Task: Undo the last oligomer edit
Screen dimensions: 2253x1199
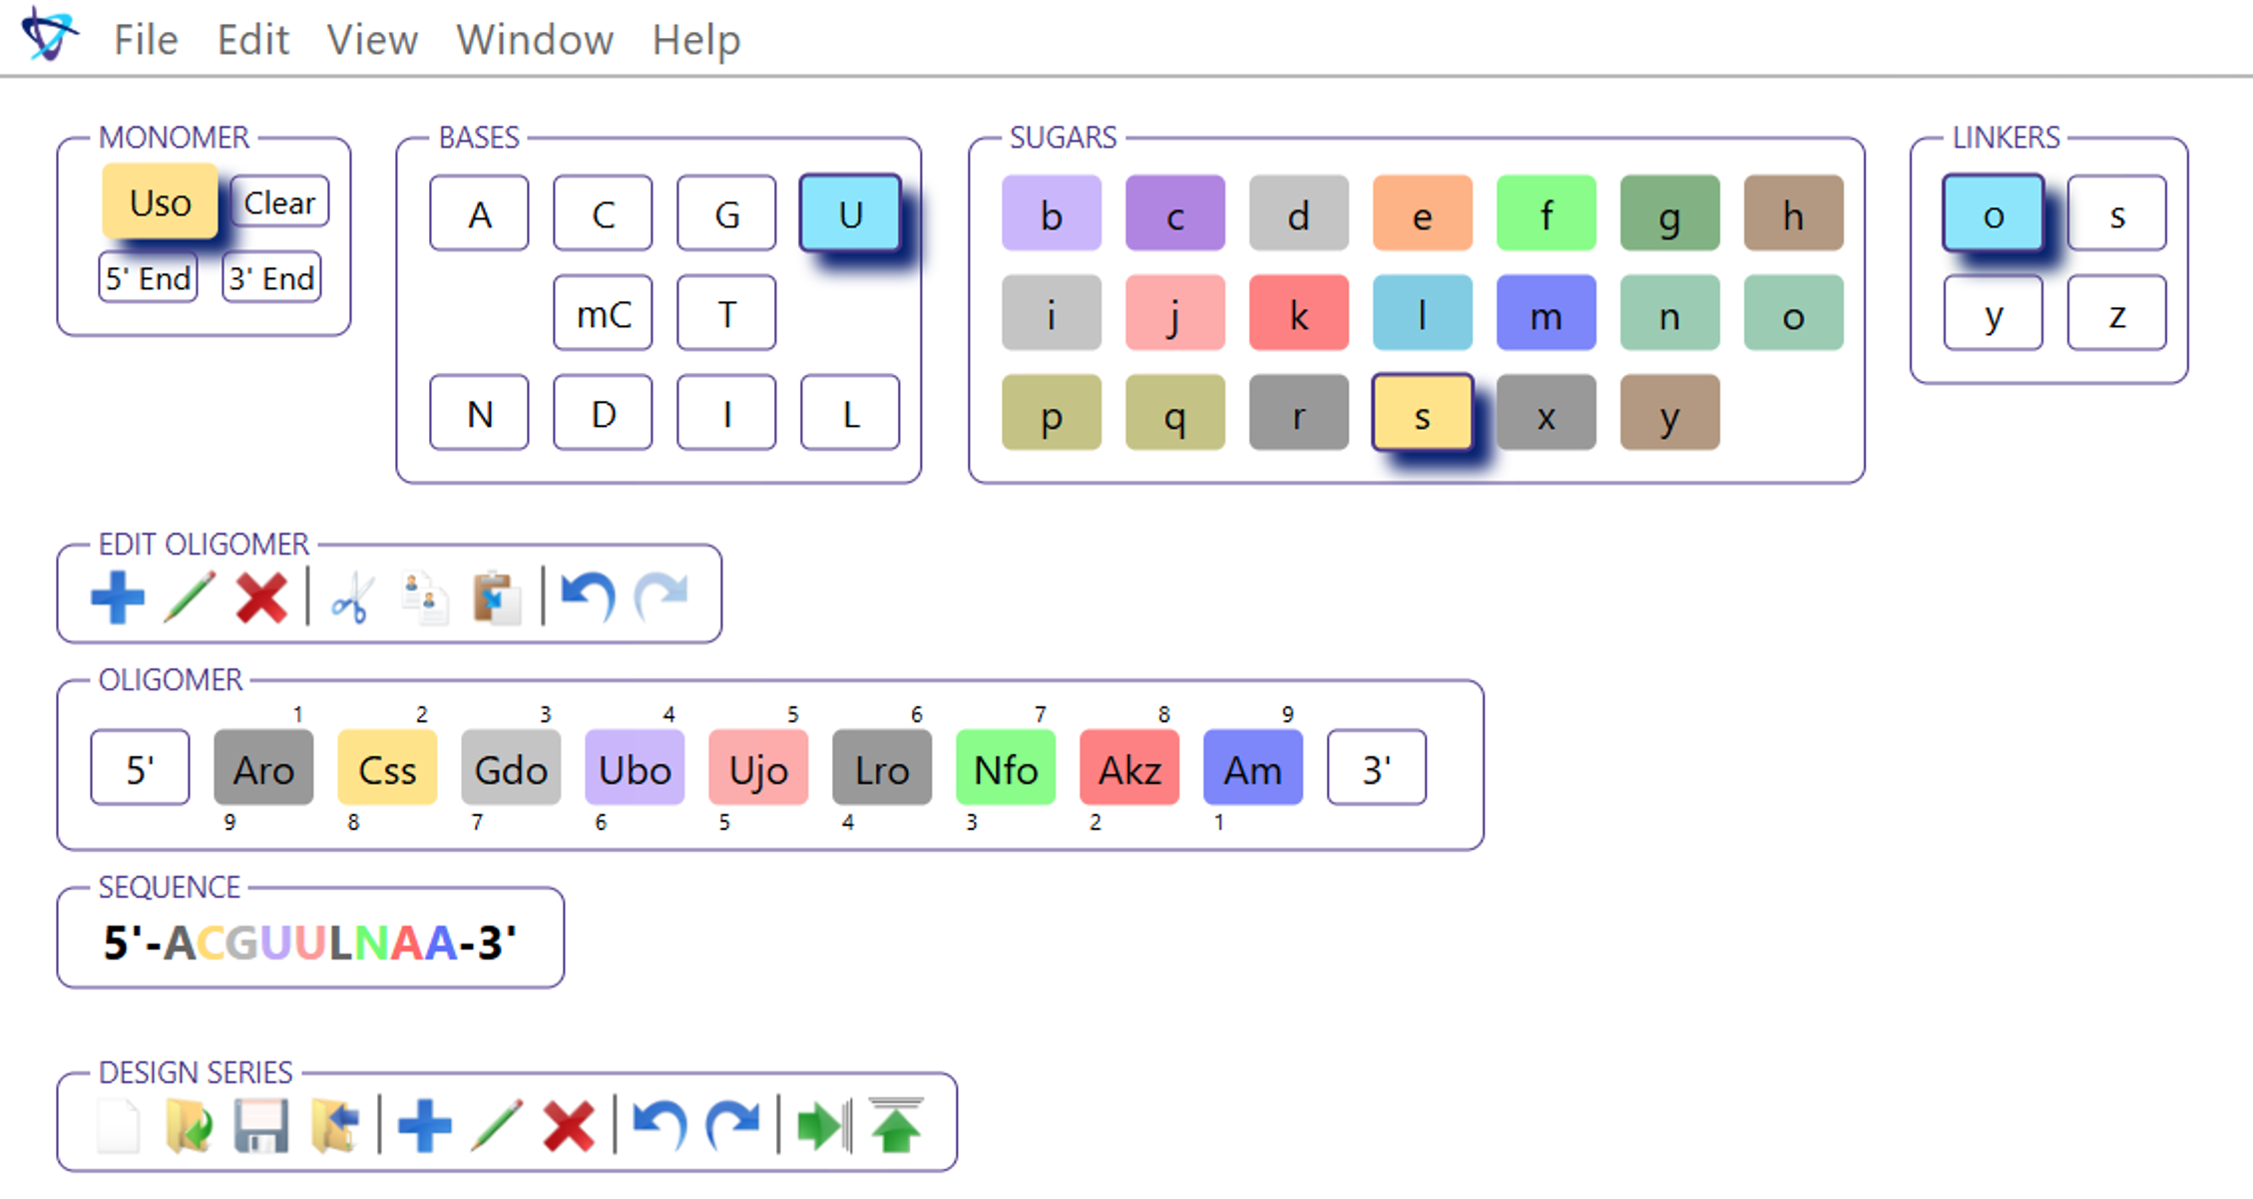Action: pos(588,597)
